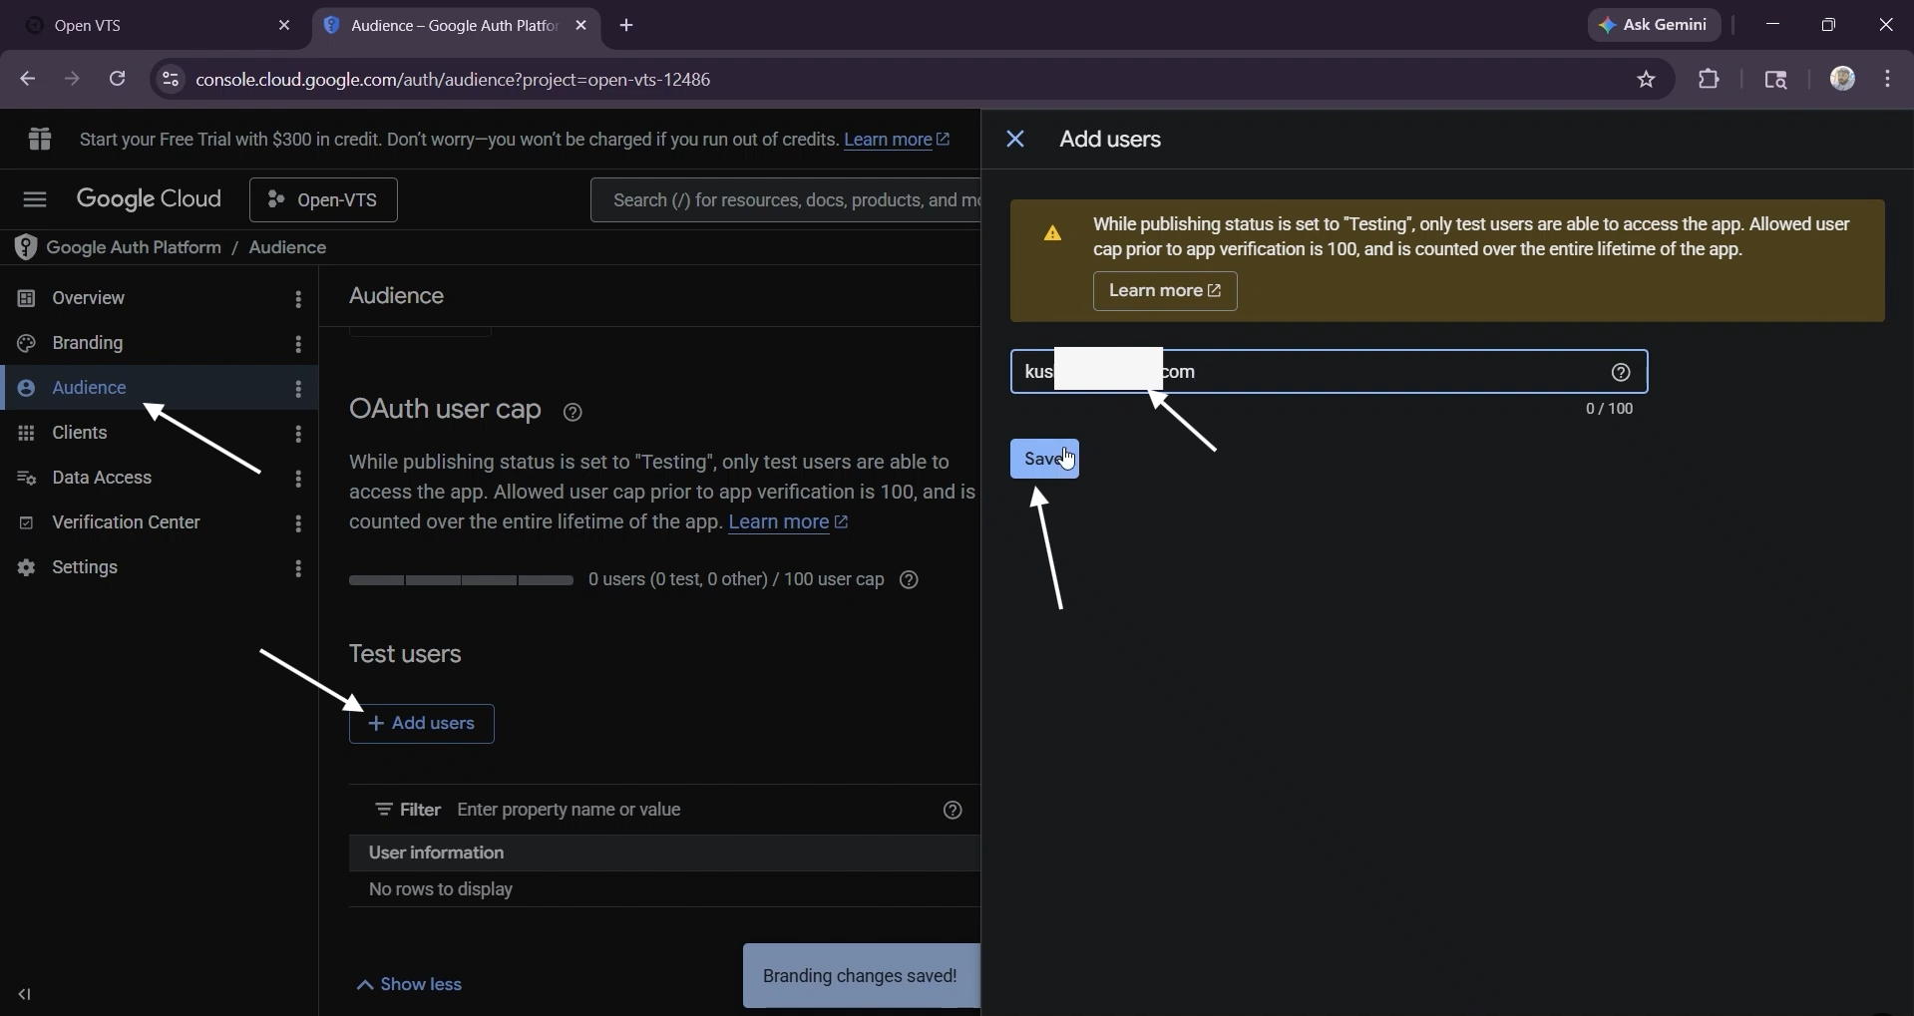1914x1016 pixels.
Task: Collapse section with Show less
Action: click(409, 985)
